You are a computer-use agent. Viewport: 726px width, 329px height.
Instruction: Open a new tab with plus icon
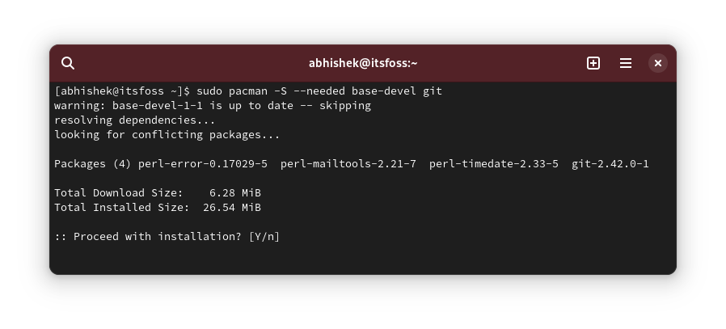[x=593, y=63]
